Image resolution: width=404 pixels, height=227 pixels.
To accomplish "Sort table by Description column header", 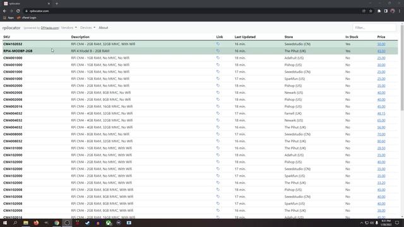I will pyautogui.click(x=80, y=37).
